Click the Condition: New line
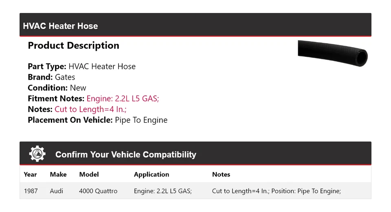 [57, 88]
